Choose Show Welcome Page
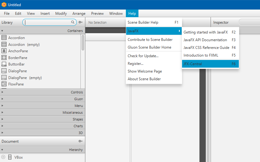 tap(154, 71)
